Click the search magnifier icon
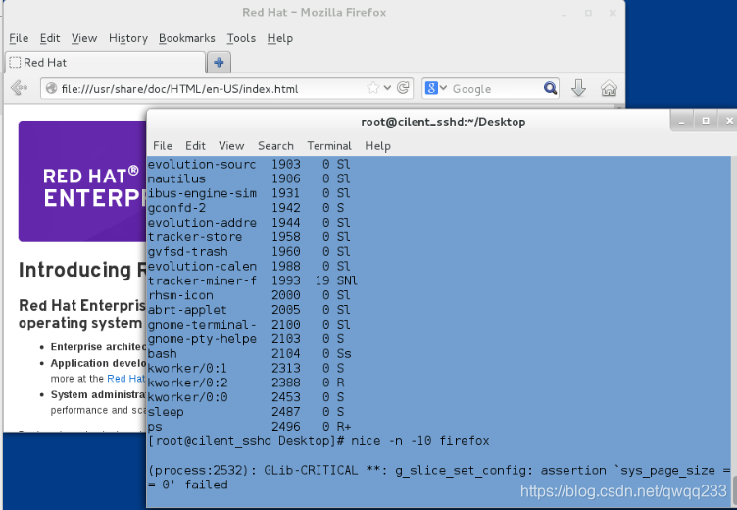The width and height of the screenshot is (737, 510). click(550, 88)
